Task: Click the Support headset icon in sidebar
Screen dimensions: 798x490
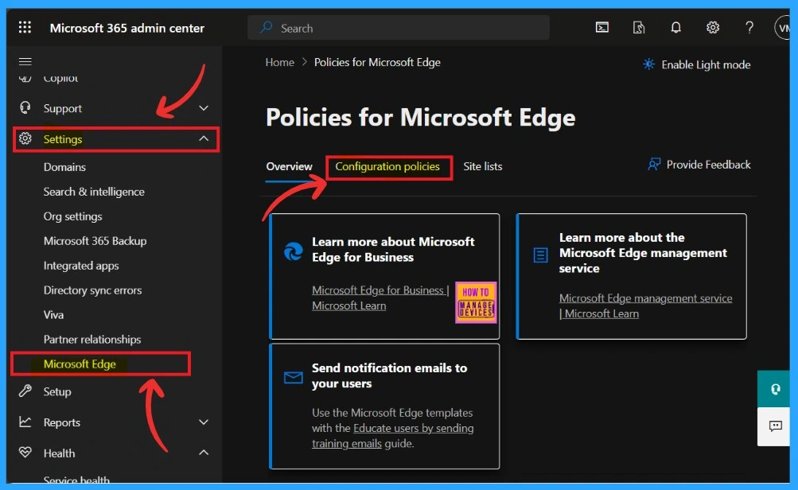Action: coord(25,108)
